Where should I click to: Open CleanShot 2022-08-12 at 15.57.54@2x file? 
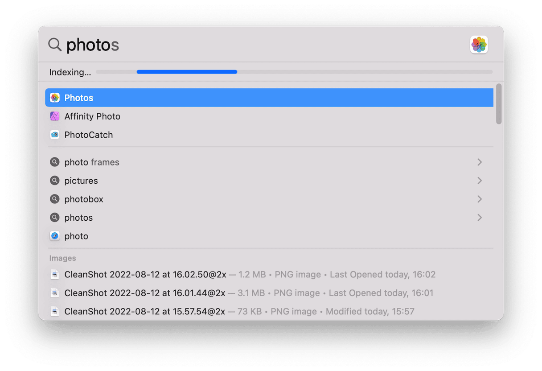click(269, 311)
